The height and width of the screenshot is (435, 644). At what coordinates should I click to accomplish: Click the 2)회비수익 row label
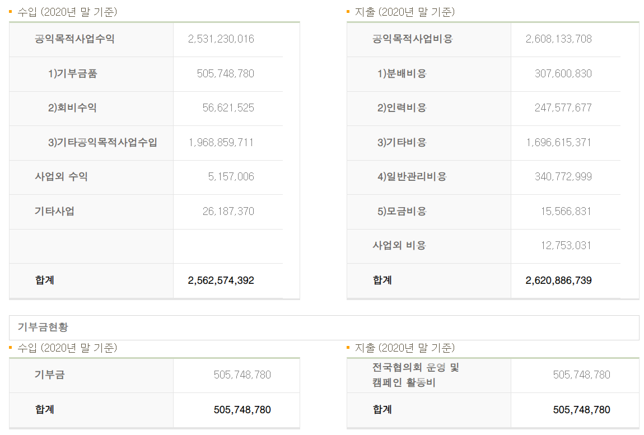coord(72,108)
